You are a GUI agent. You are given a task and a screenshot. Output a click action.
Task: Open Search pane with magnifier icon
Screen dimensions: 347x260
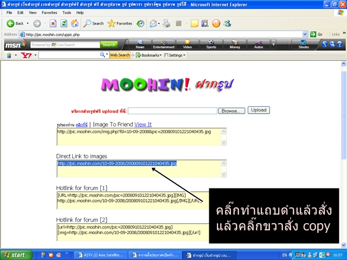click(93, 23)
